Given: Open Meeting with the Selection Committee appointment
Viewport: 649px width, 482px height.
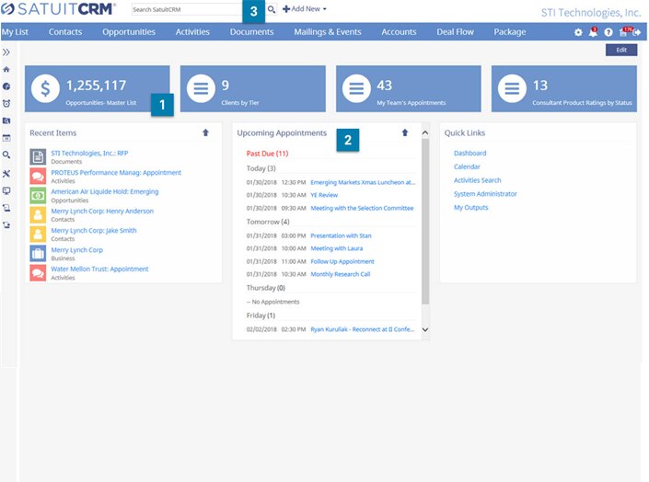Looking at the screenshot, I should [x=362, y=208].
